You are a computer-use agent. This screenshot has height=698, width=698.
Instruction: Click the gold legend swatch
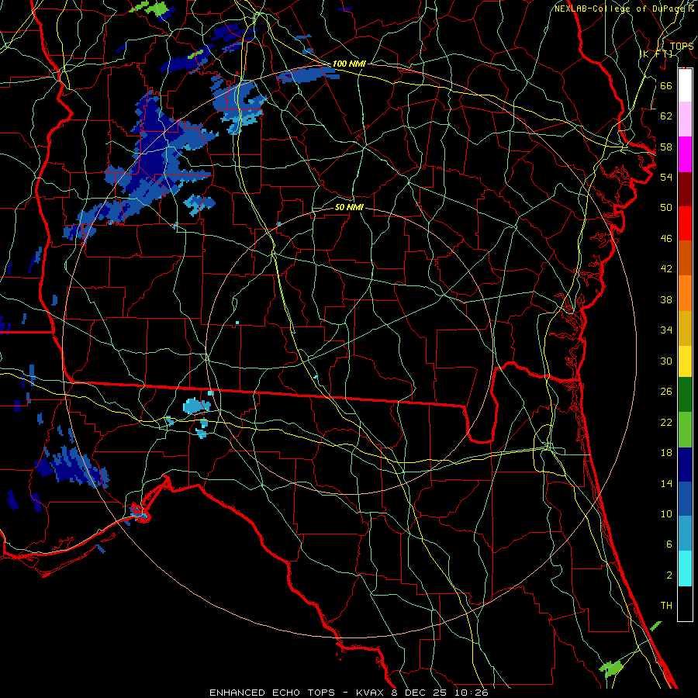(685, 328)
